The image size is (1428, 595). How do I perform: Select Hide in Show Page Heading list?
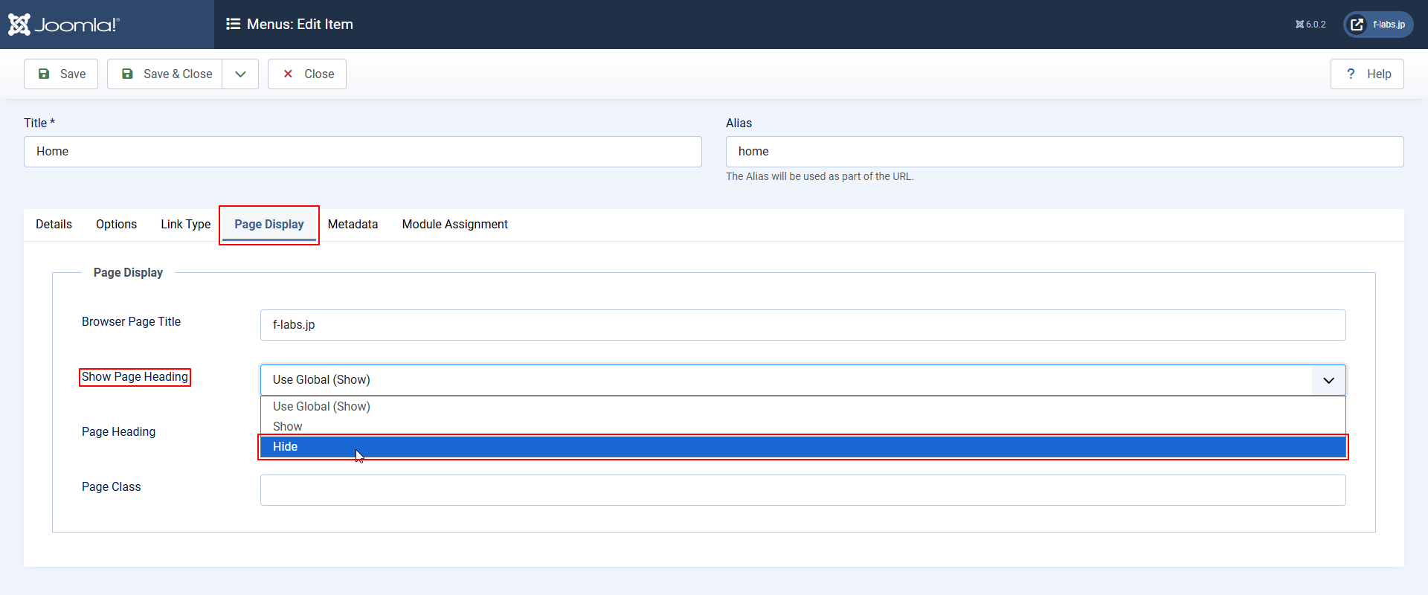(x=802, y=447)
